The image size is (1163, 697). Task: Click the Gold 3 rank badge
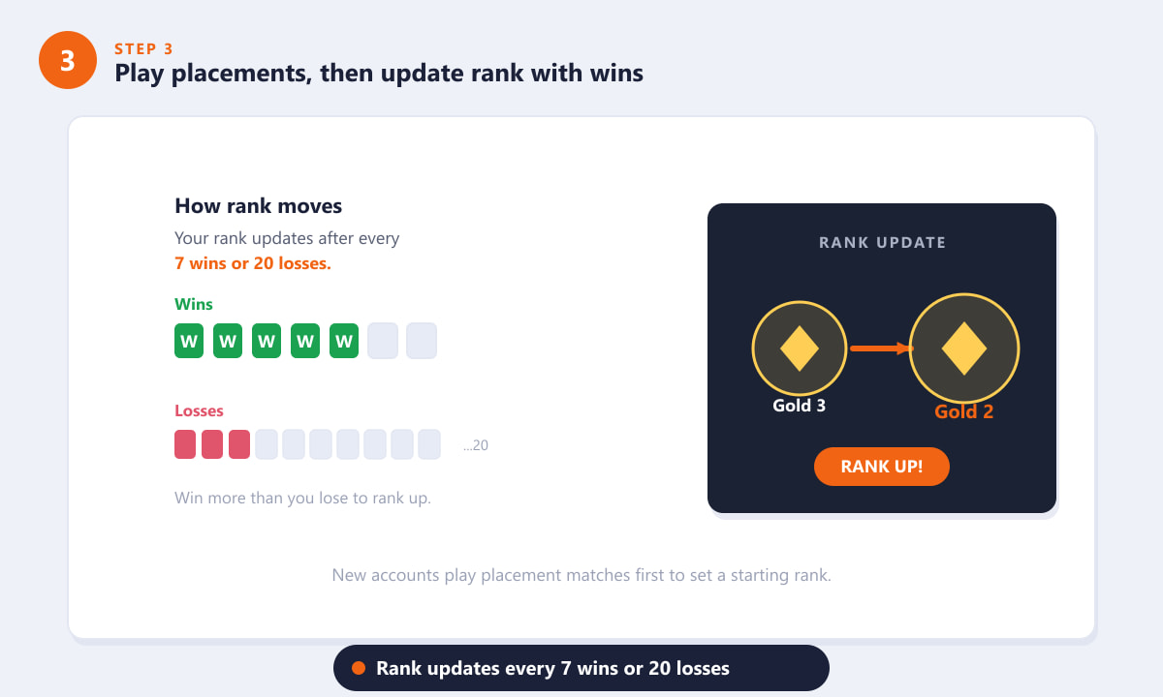[x=800, y=348]
